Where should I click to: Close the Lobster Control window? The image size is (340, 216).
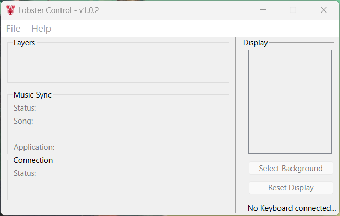324,10
